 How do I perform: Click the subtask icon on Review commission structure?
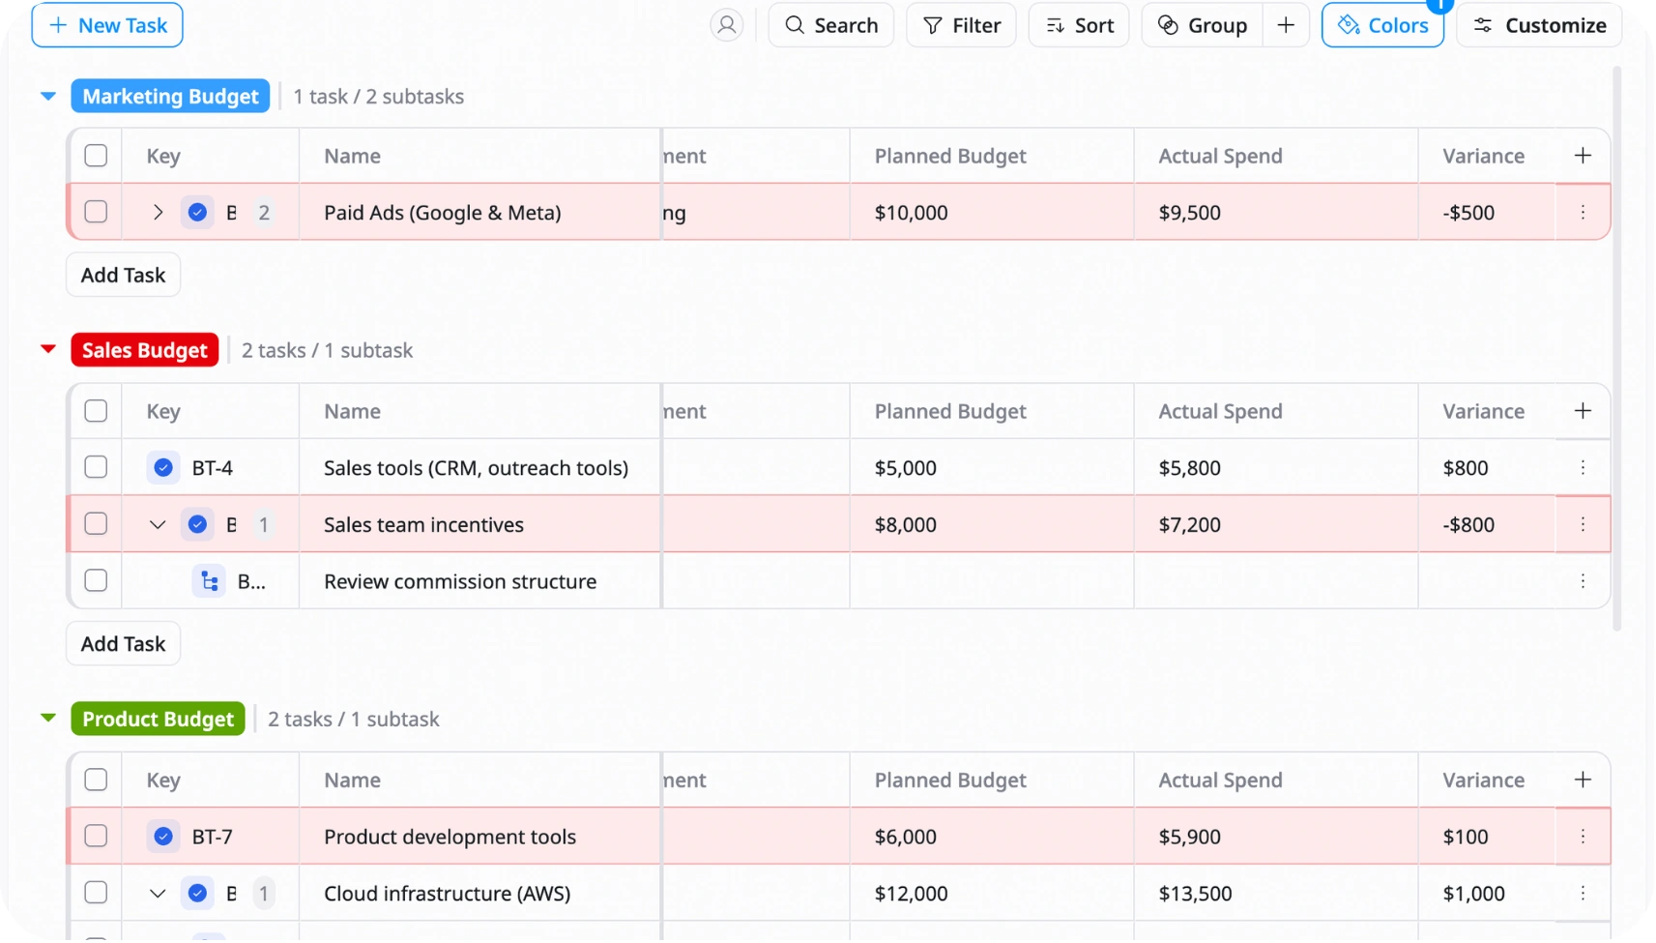(x=209, y=581)
